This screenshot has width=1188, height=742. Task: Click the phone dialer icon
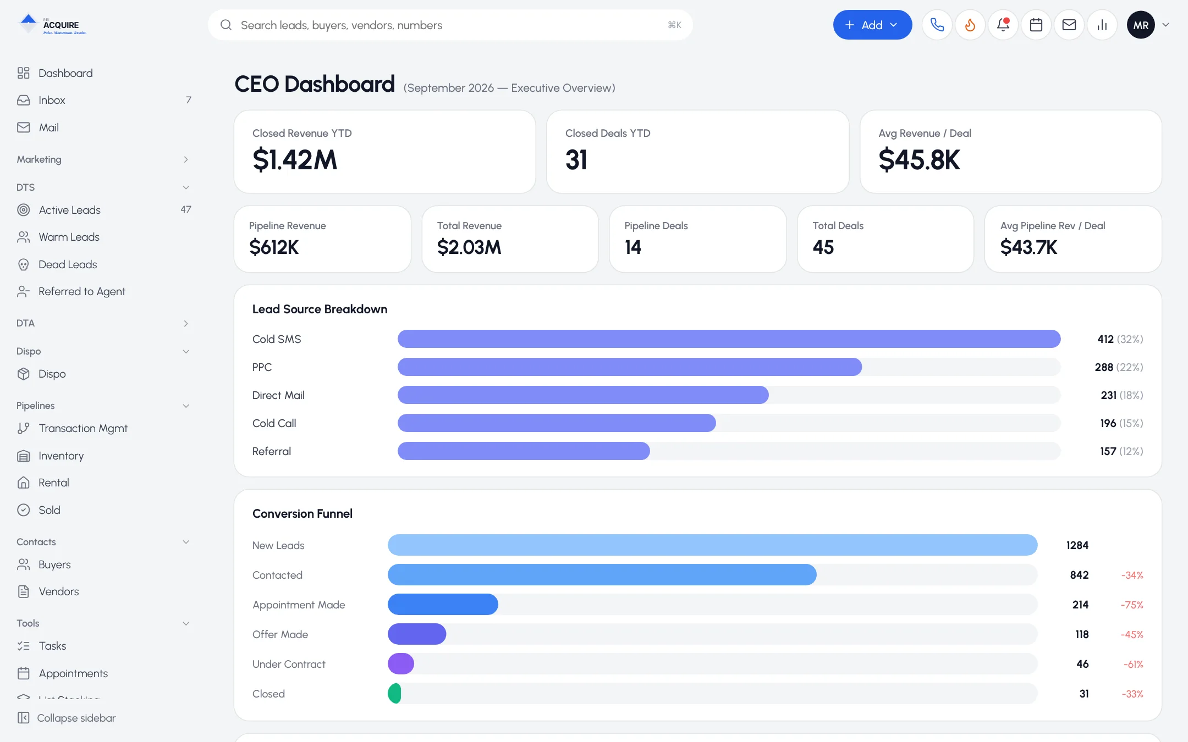pos(937,25)
